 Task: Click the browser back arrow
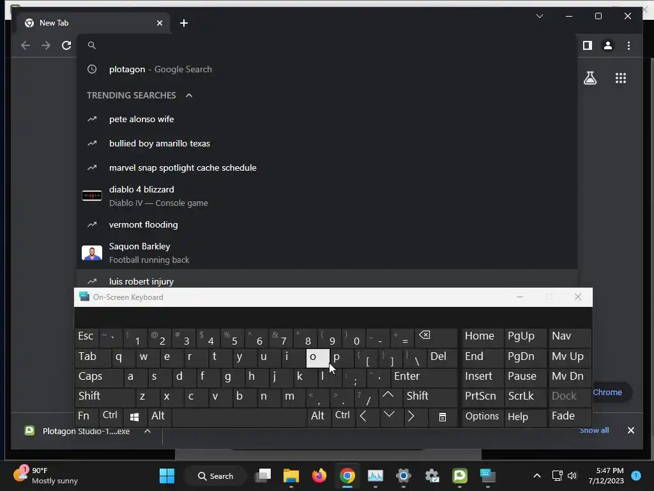26,45
